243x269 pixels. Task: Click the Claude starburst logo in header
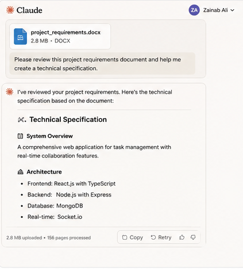click(x=10, y=10)
